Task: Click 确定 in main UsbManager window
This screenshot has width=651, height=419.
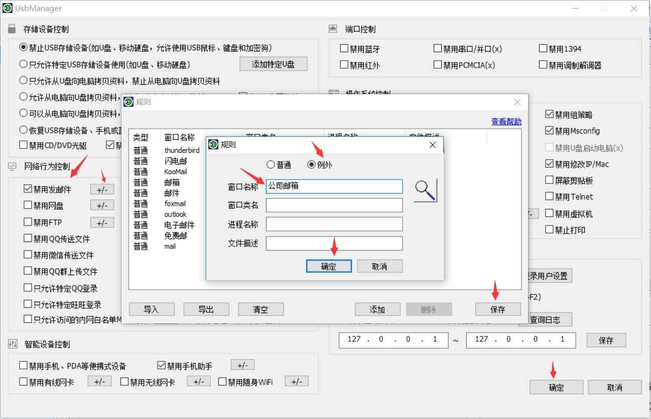Action: pyautogui.click(x=556, y=387)
